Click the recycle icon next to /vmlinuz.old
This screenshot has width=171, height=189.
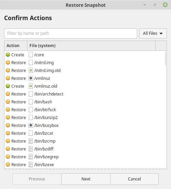pyautogui.click(x=31, y=86)
